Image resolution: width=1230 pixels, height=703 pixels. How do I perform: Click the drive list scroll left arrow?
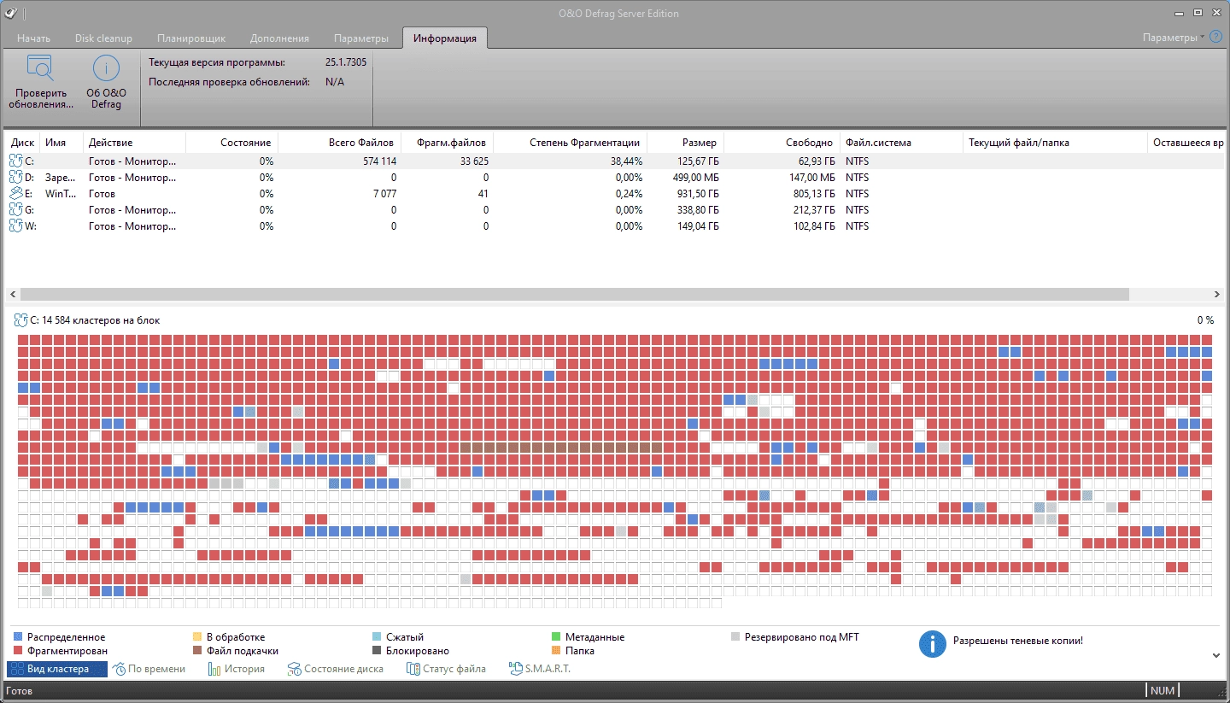pos(12,294)
